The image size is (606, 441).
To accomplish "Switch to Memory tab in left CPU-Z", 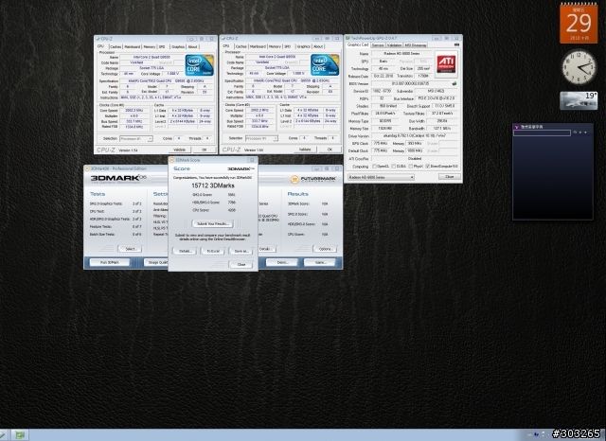I will click(150, 46).
